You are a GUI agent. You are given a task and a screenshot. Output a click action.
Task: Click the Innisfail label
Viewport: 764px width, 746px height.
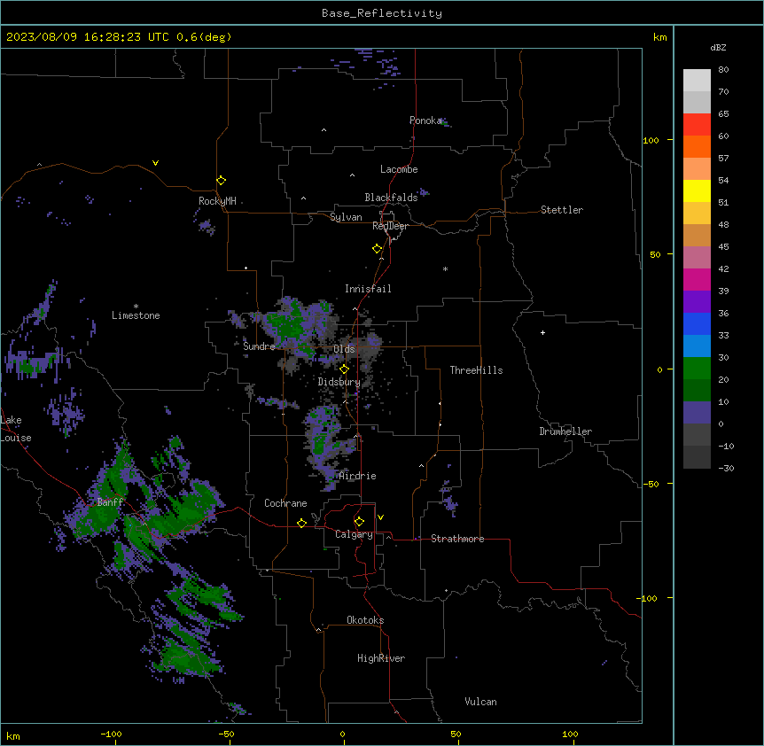368,289
